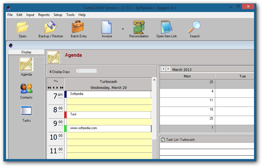This screenshot has width=262, height=167.
Task: Open the Setup menu
Action: 58,15
